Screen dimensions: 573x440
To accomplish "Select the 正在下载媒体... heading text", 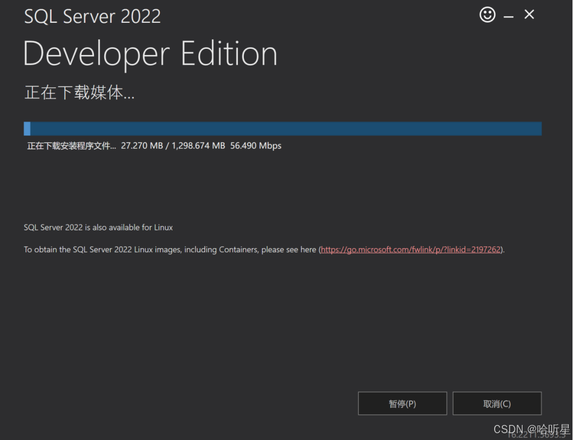I will (x=79, y=92).
